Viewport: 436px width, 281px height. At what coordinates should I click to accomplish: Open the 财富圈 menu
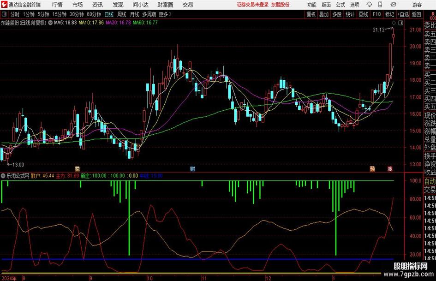[x=165, y=5]
